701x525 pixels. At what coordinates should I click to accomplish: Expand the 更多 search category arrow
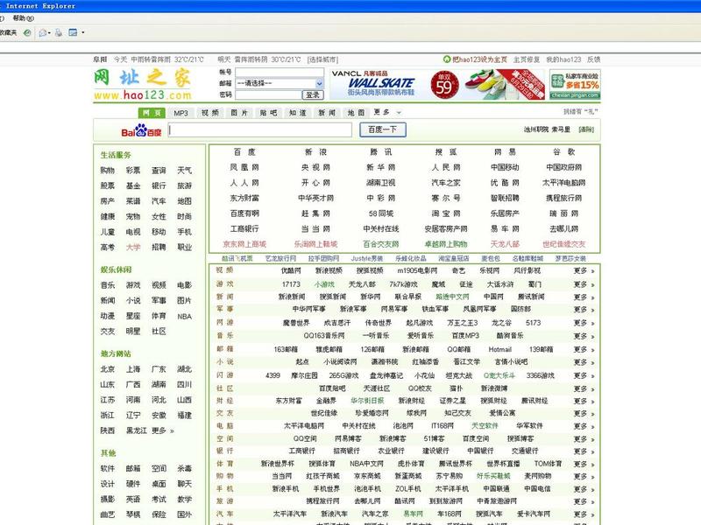(399, 113)
